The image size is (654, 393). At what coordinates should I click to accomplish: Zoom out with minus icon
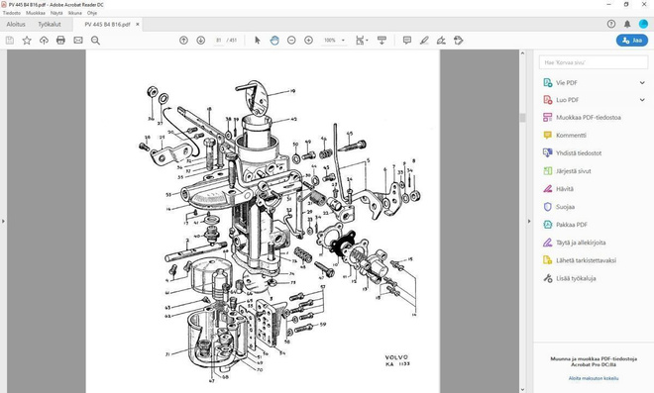(x=291, y=41)
